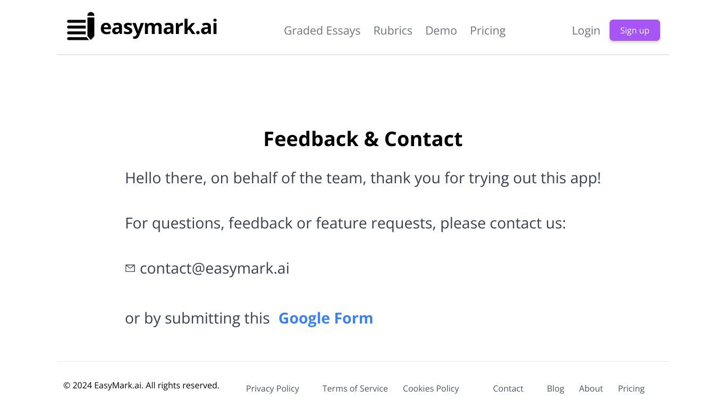Viewport: 726px width, 408px height.
Task: Open the Demo nav link
Action: coord(441,31)
